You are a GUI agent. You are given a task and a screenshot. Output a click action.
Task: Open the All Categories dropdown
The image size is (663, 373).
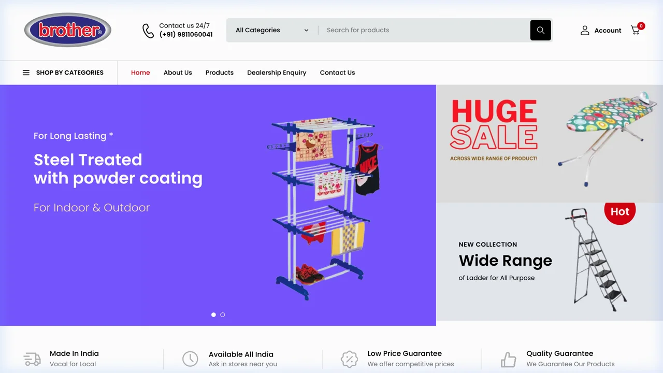[x=272, y=30]
